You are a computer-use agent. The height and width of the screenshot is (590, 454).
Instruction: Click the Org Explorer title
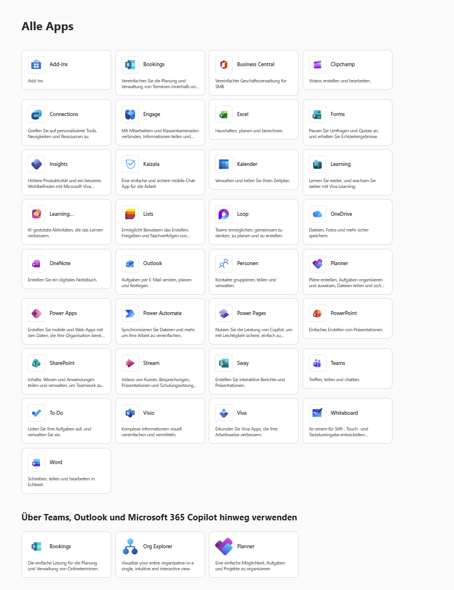[158, 546]
